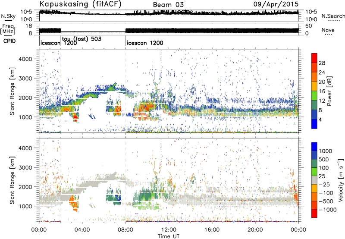This screenshot has height=239, width=345.
Task: Click the 'Freq. [MHz]' axis label
Action: 8,29
